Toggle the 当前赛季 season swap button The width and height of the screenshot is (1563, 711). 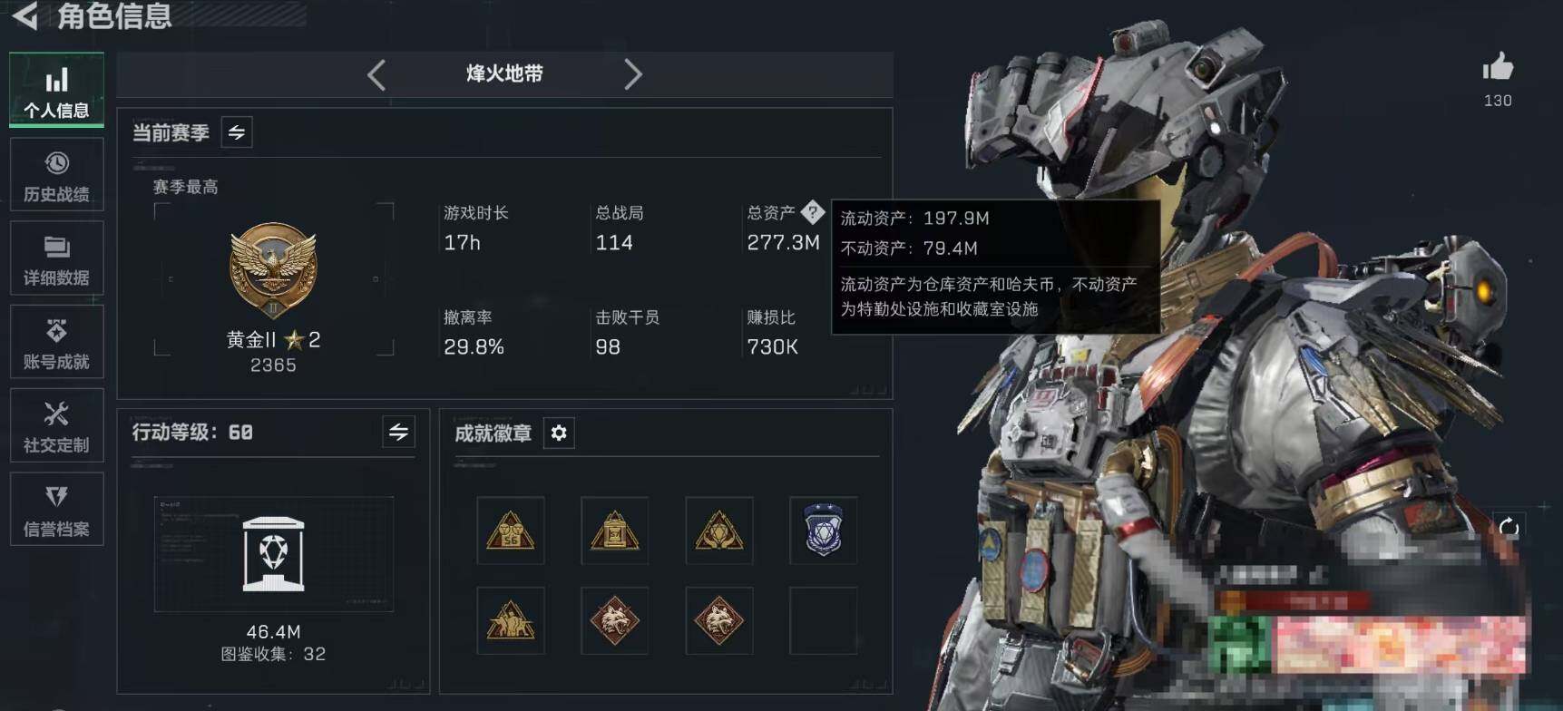coord(237,132)
